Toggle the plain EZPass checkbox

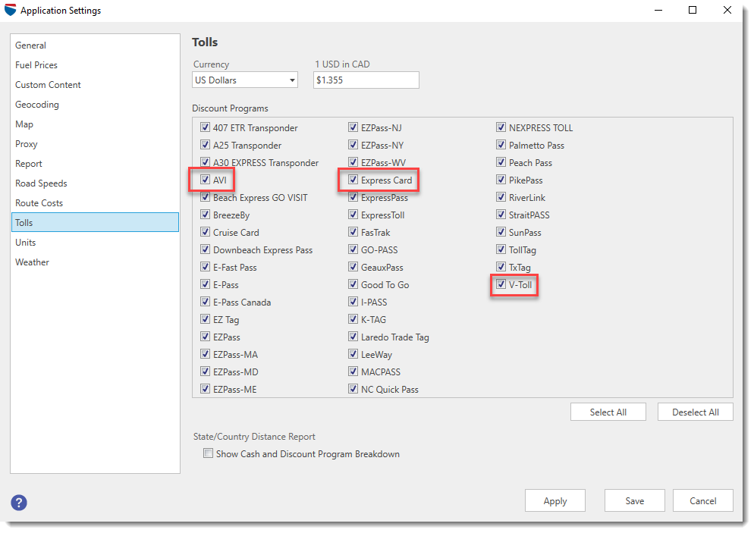point(206,337)
